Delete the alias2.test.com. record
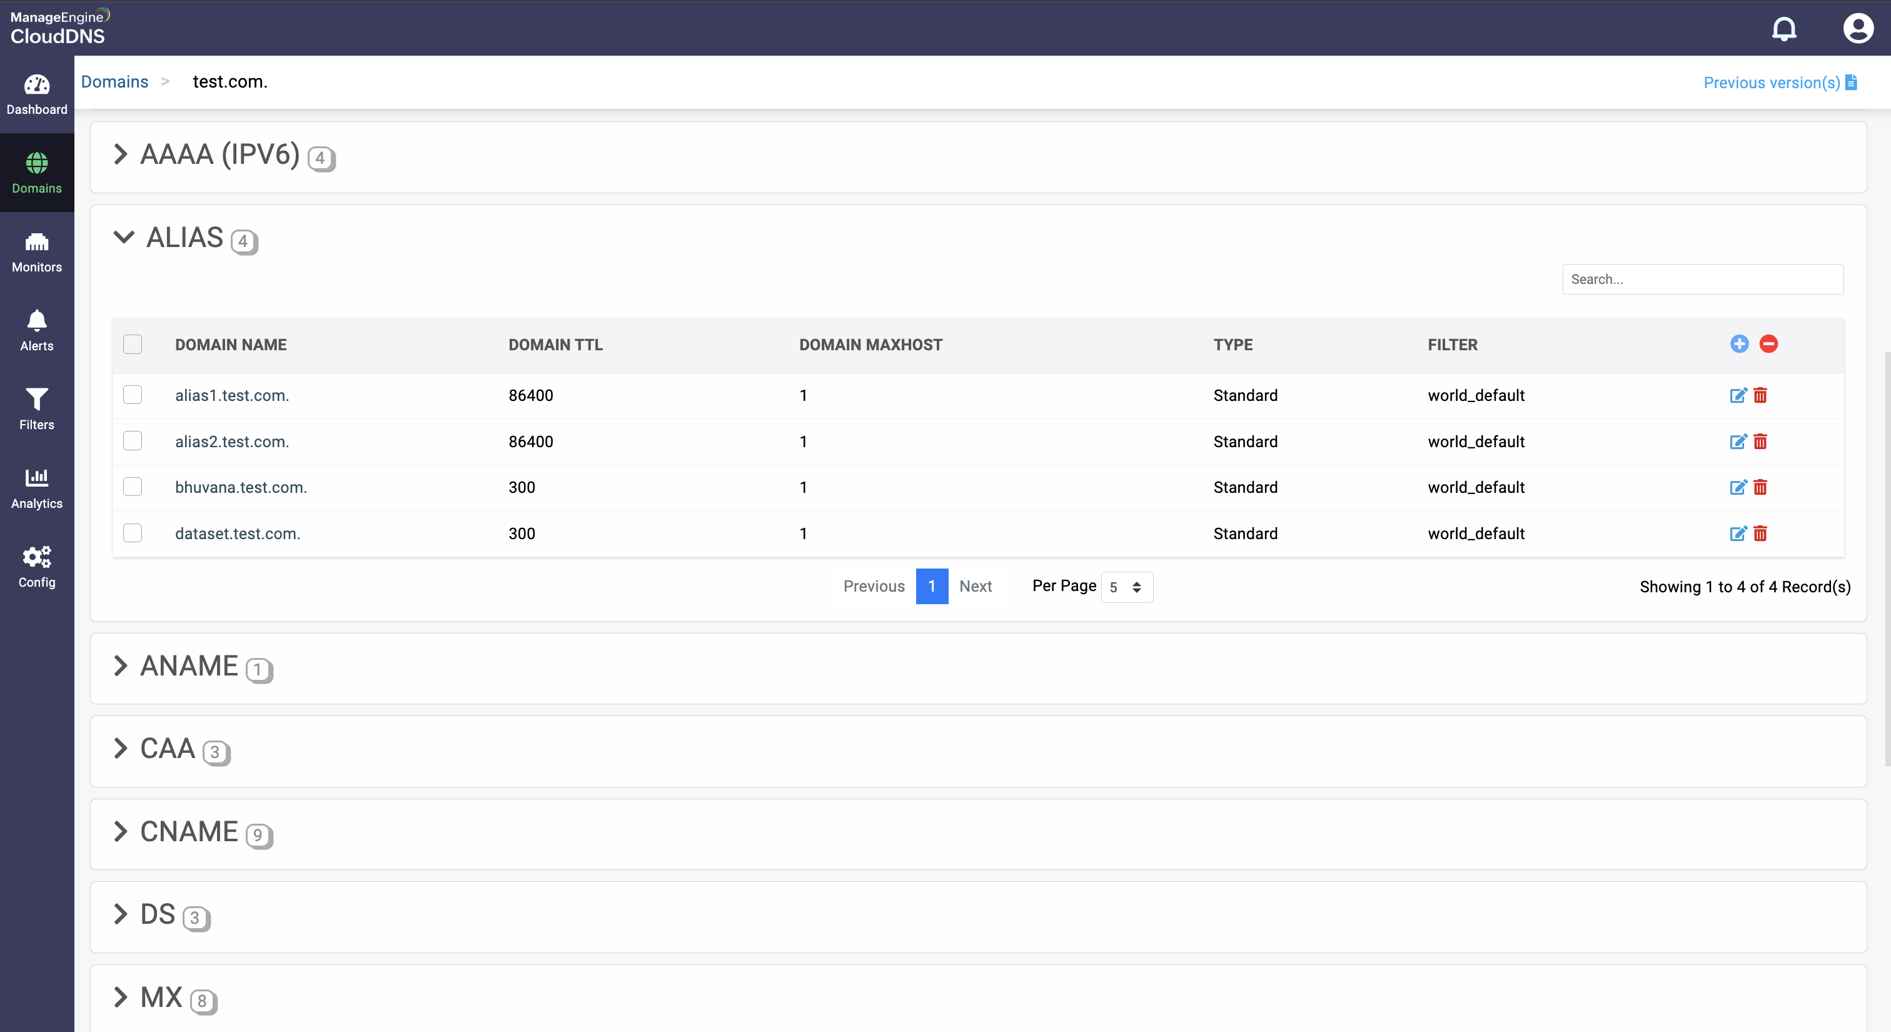The image size is (1891, 1032). tap(1760, 442)
